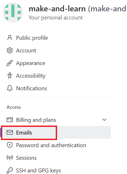This screenshot has height=174, width=127.
Task: Click the make-and-learn profile avatar
Action: click(x=13, y=12)
